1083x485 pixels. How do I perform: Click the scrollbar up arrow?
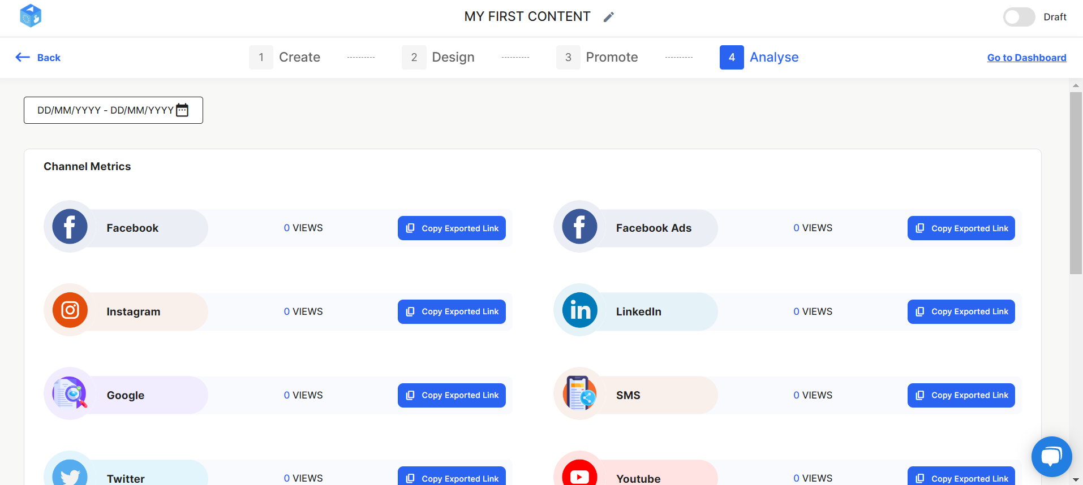(x=1076, y=85)
